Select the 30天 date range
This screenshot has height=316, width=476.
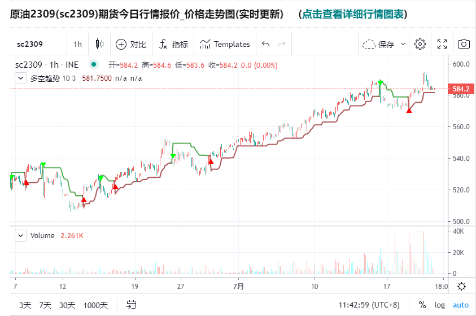click(67, 305)
